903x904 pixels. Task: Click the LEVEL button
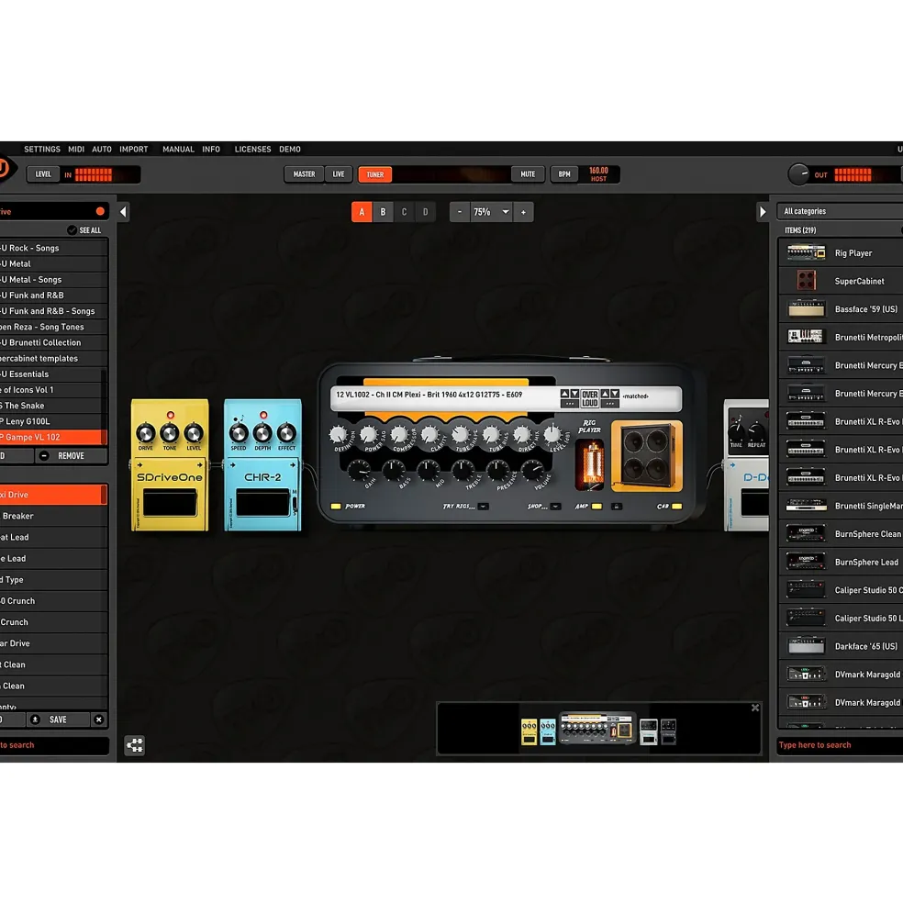point(43,174)
